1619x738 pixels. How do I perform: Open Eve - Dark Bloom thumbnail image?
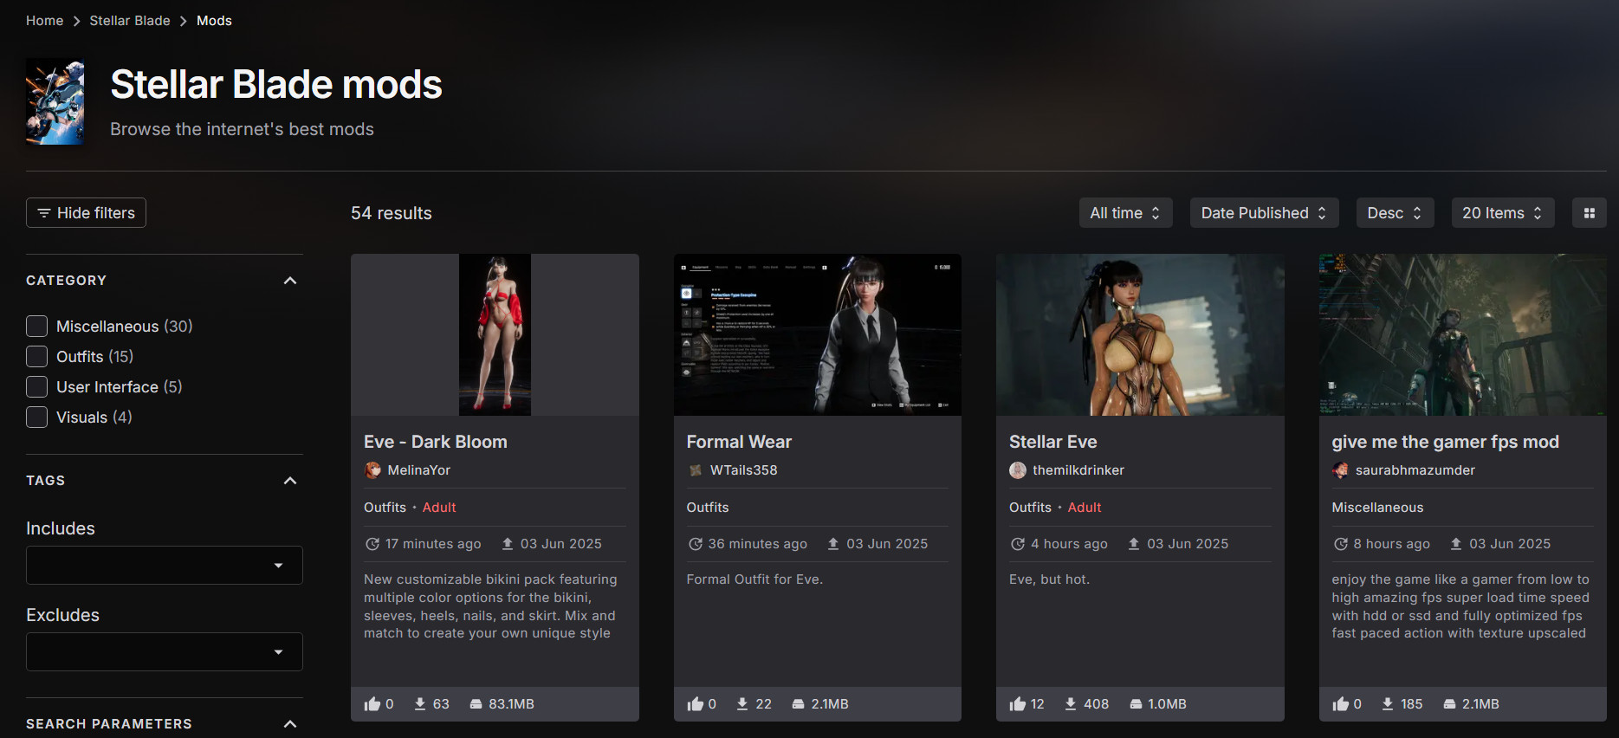[495, 334]
